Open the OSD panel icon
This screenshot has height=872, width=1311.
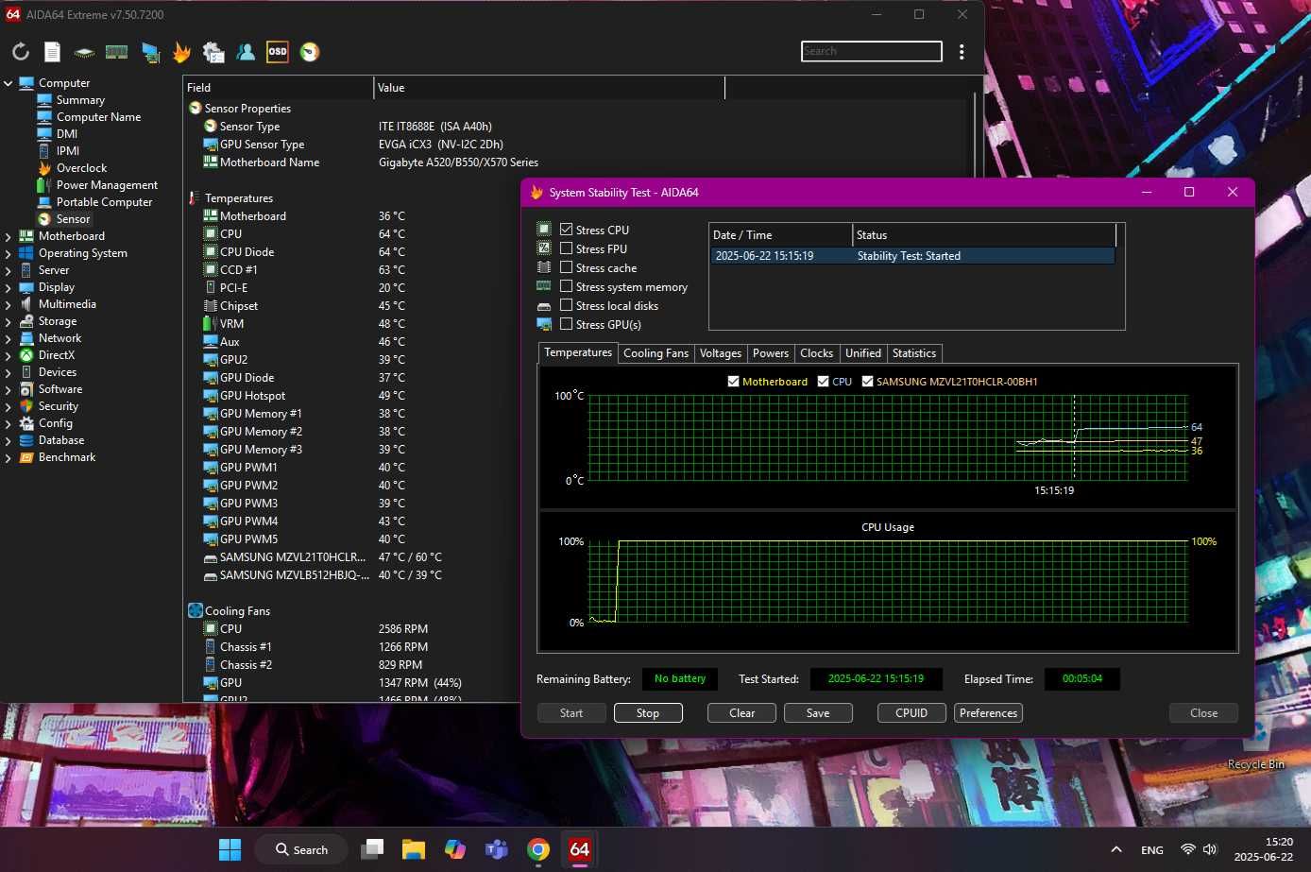pyautogui.click(x=278, y=52)
